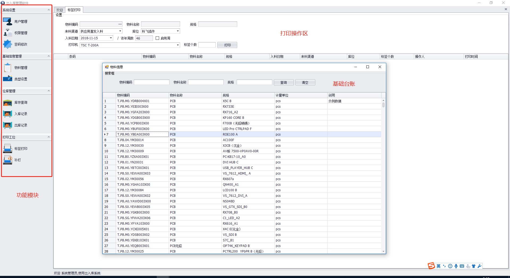This screenshot has width=510, height=278.
Task: Open 出库记录 outbound records icon
Action: tap(7, 125)
